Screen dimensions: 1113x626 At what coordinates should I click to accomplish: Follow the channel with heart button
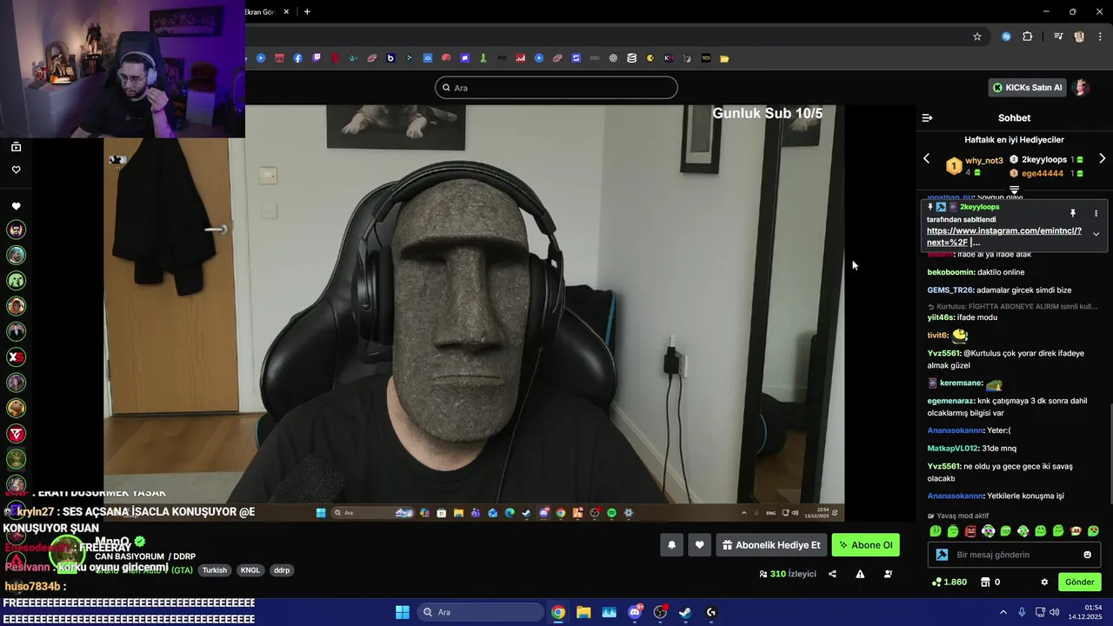(x=699, y=545)
